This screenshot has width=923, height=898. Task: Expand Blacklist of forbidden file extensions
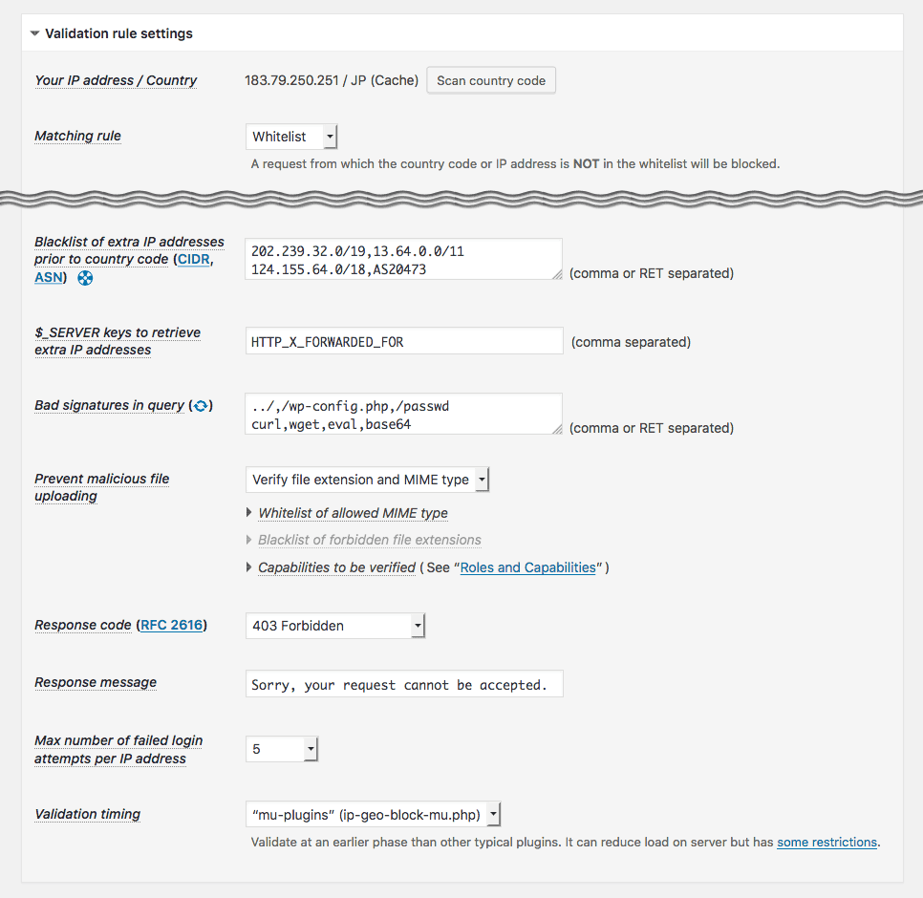[x=369, y=540]
